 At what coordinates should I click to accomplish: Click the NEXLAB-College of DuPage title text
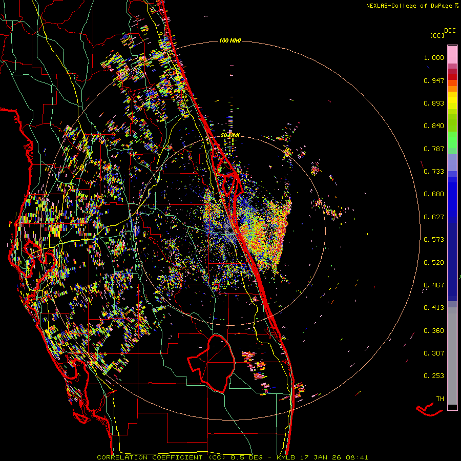(x=409, y=6)
